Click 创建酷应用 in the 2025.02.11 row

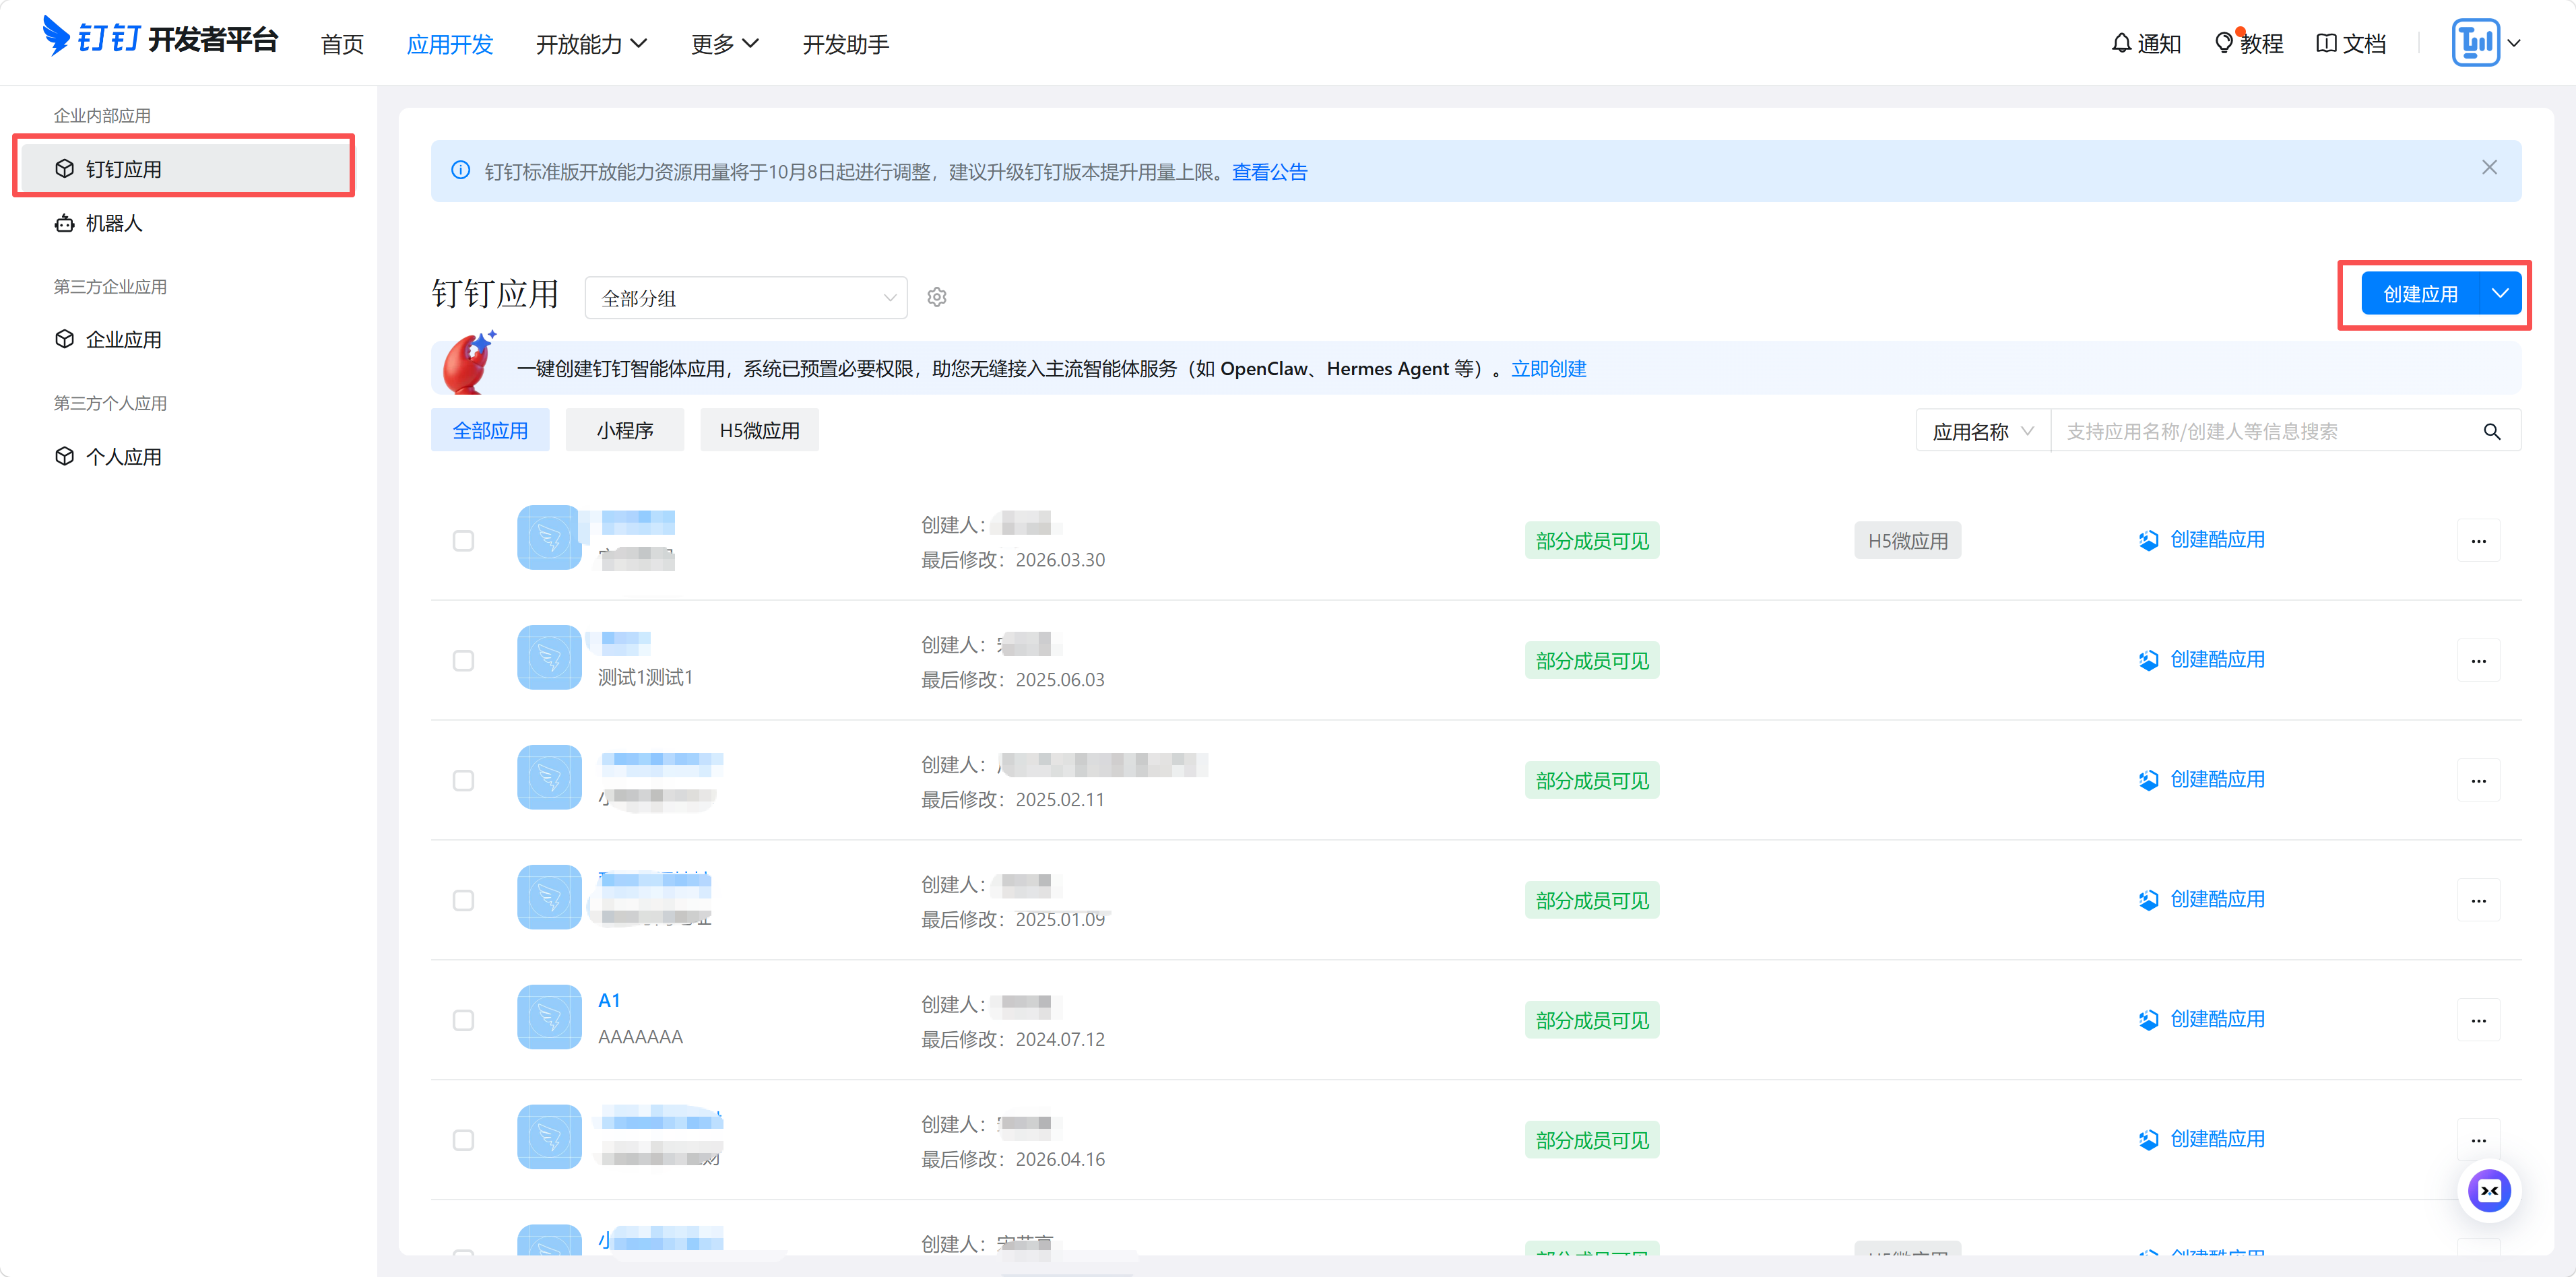click(x=2202, y=779)
